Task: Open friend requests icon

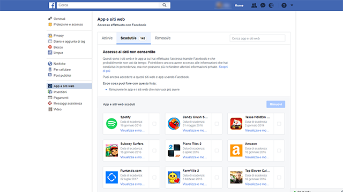Action: point(254,5)
